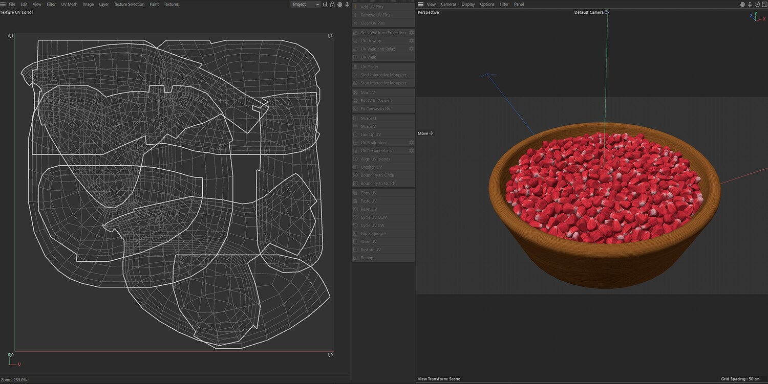Click the Unstitch UV button
768x384 pixels.
[x=383, y=167]
